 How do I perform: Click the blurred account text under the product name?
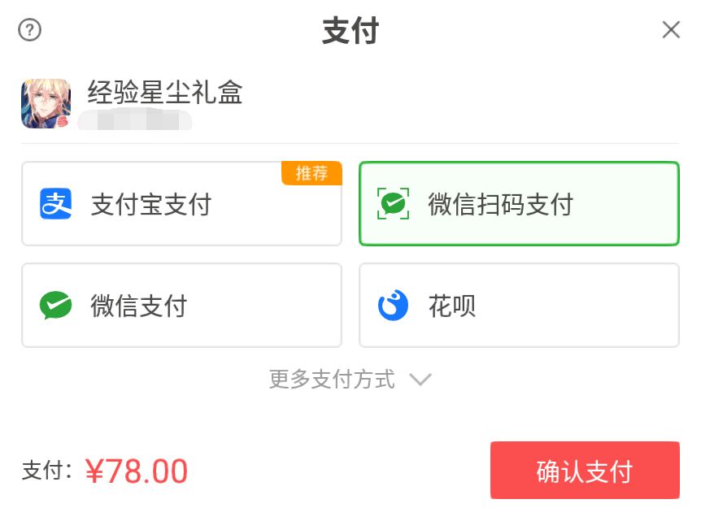click(x=135, y=122)
